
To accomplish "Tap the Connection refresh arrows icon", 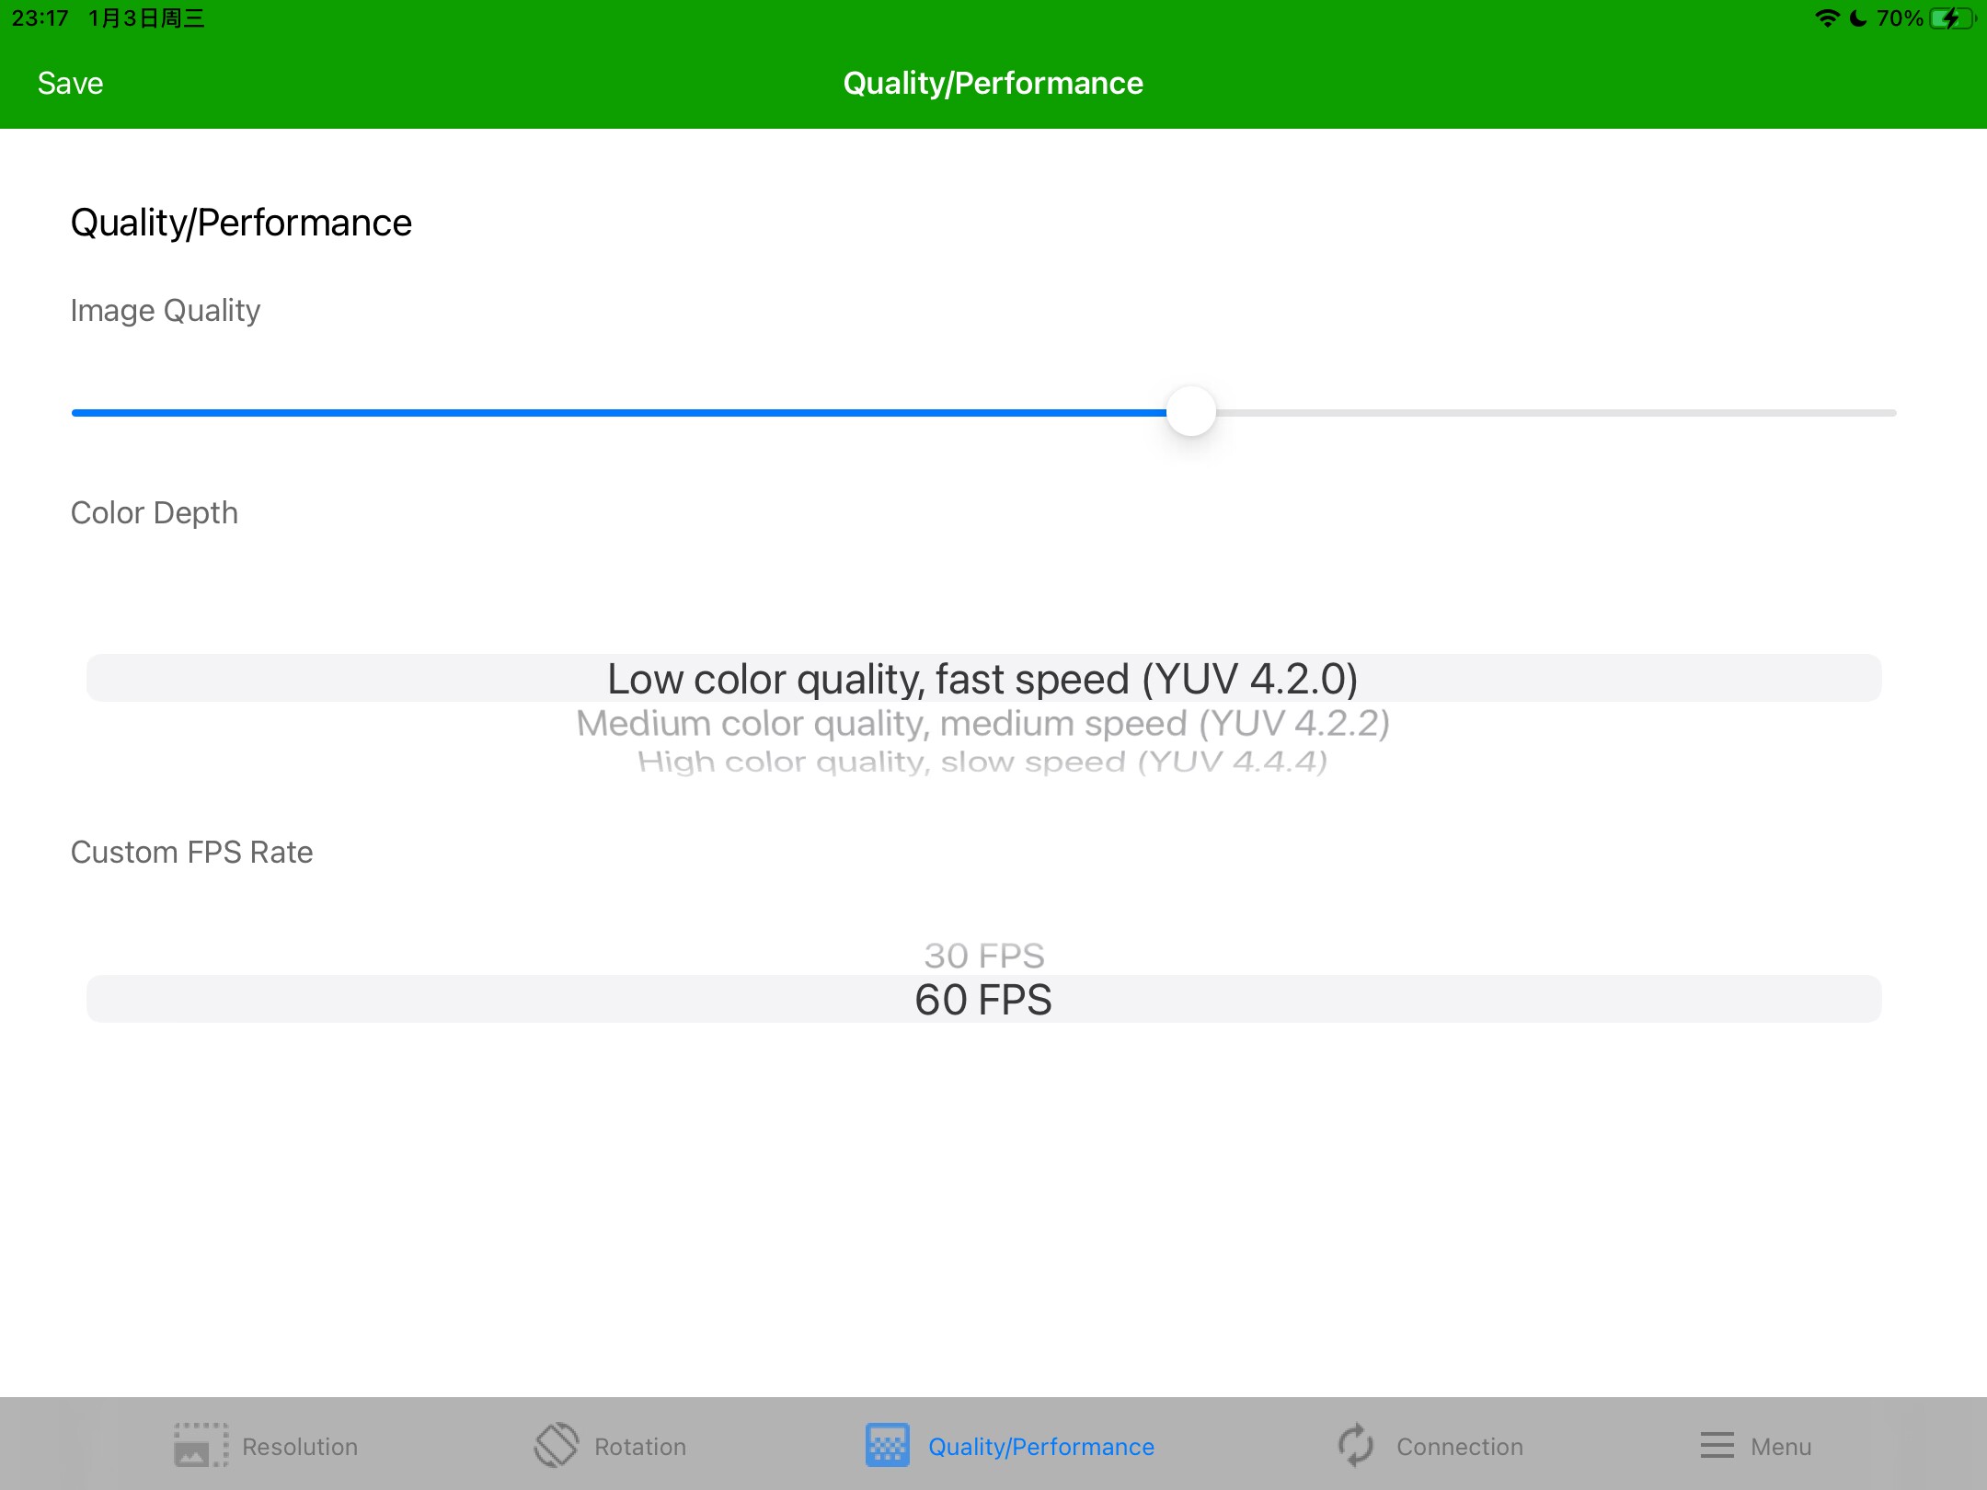I will [1356, 1445].
